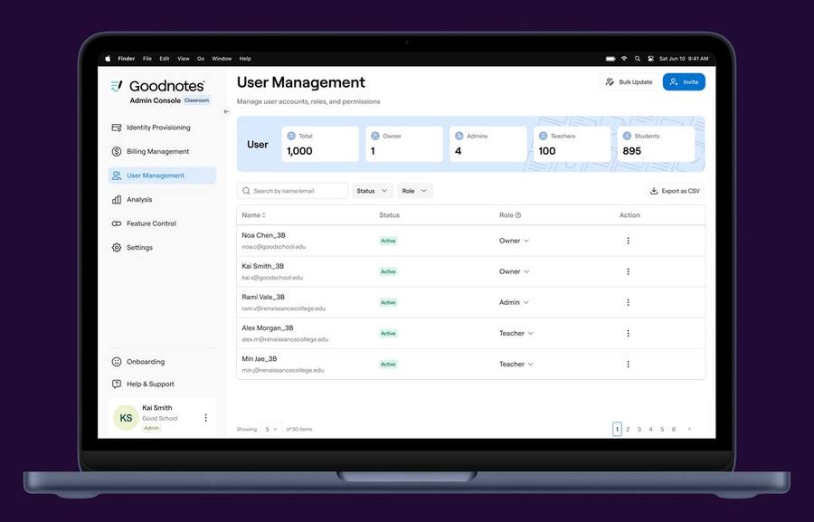
Task: Click the Total users card
Action: click(320, 144)
